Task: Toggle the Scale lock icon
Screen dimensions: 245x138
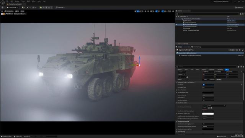Action: click(x=187, y=77)
